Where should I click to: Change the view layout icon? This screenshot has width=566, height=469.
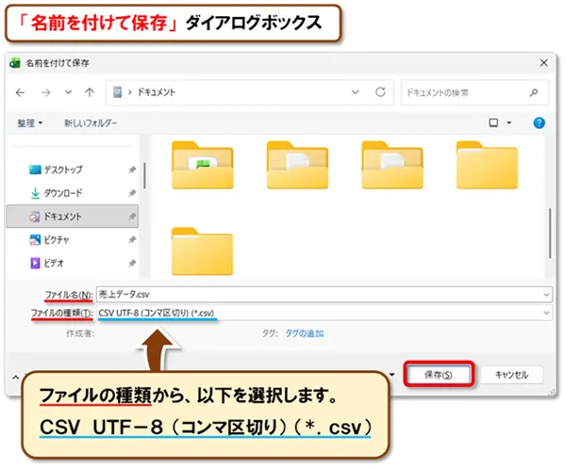(493, 123)
